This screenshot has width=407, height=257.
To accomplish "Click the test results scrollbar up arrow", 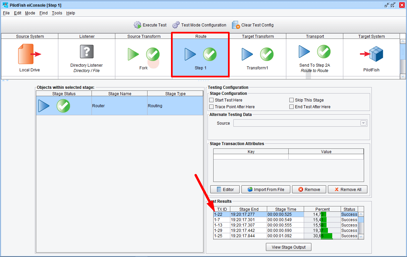I will (x=361, y=214).
